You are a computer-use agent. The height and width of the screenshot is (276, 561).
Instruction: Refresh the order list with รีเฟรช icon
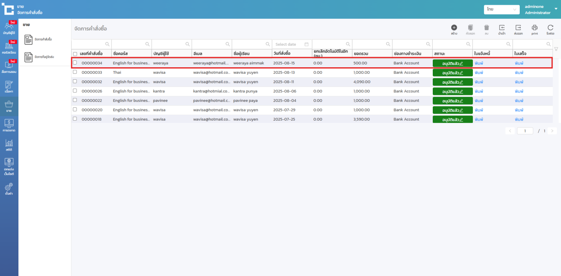point(550,28)
